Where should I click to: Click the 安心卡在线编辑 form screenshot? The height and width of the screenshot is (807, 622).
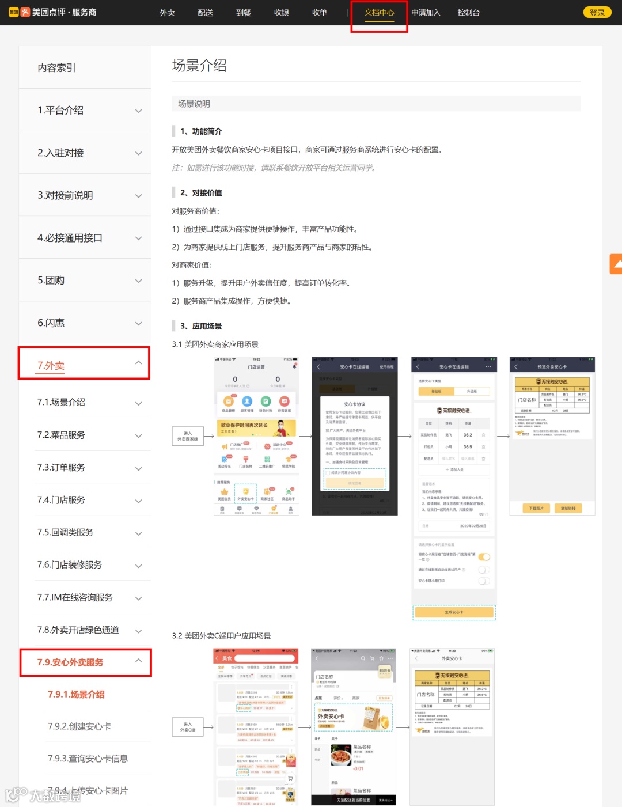(454, 488)
